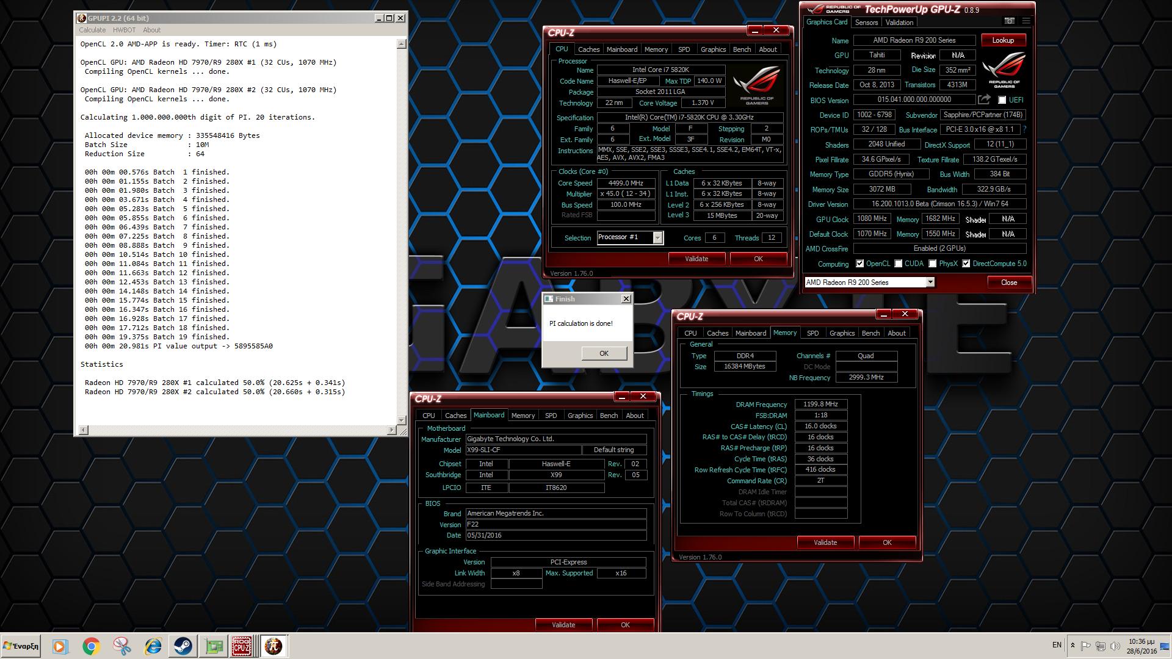Open Steam from the taskbar
Viewport: 1172px width, 659px height.
pos(183,646)
